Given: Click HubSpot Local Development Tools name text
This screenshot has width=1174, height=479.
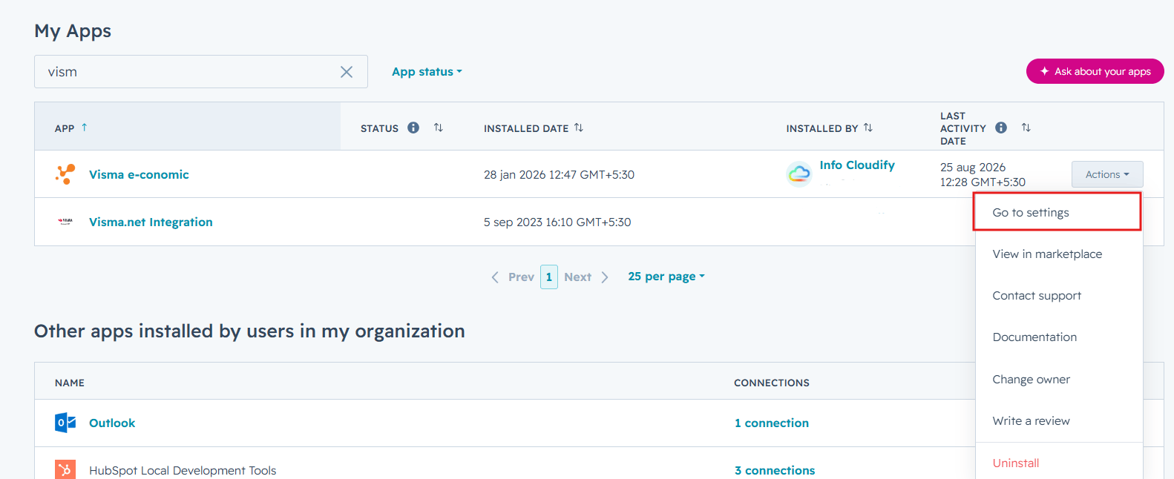Looking at the screenshot, I should pyautogui.click(x=183, y=470).
